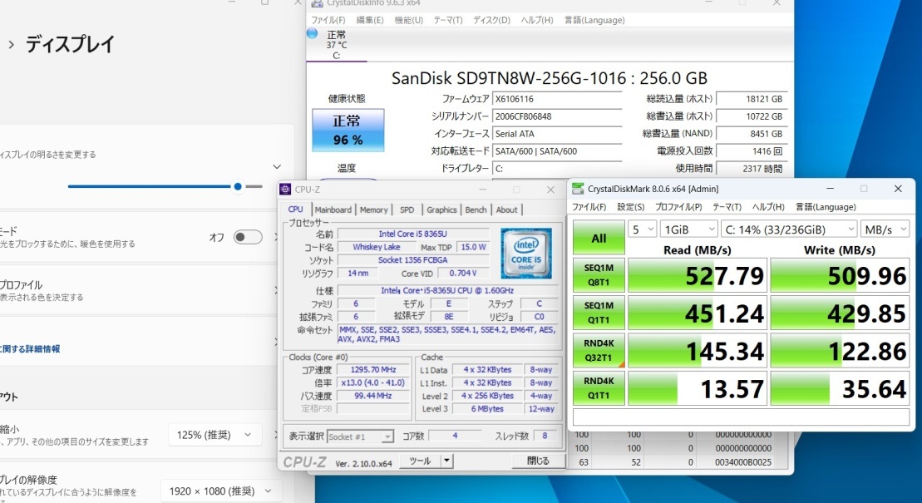The height and width of the screenshot is (503, 922).
Task: Click the CrystalDiskInfo title bar icon
Action: pos(317,3)
